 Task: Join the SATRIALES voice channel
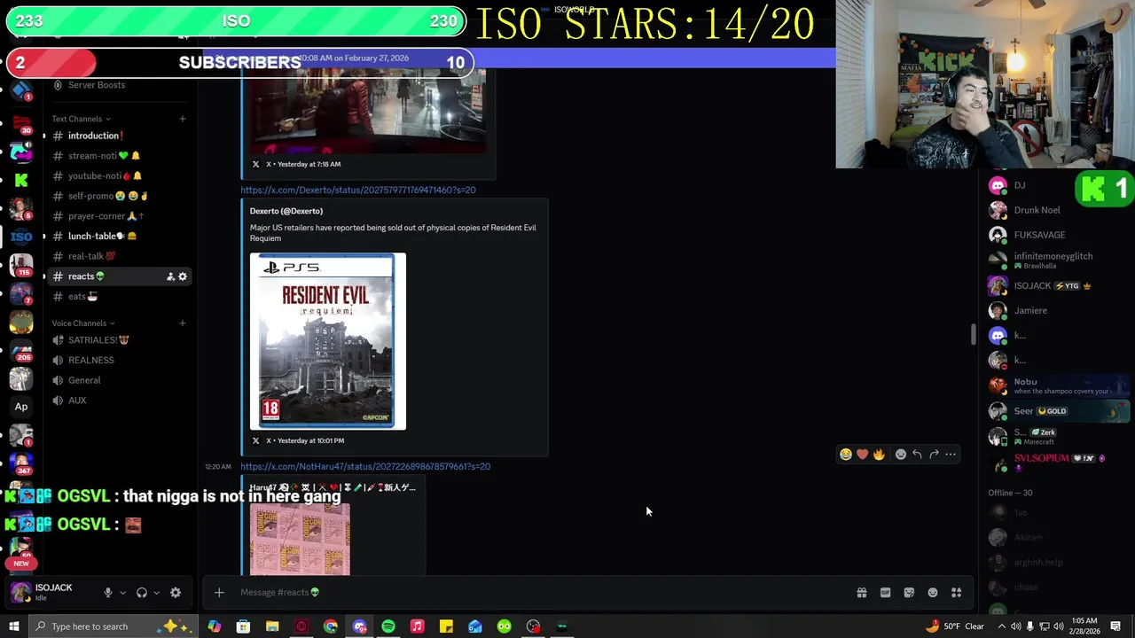click(x=120, y=340)
